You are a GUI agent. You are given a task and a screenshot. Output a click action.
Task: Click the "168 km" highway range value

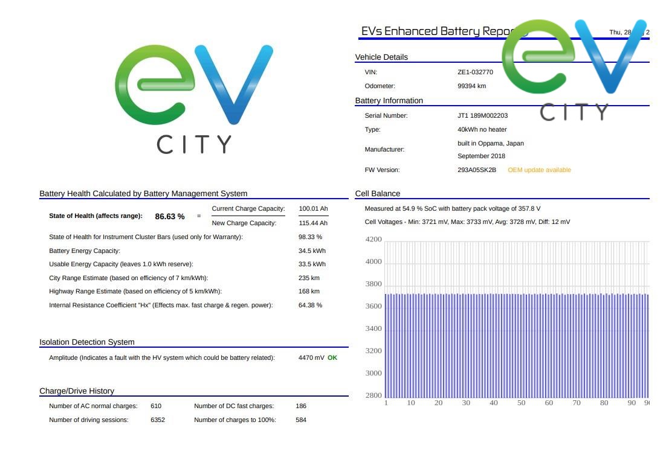point(309,292)
